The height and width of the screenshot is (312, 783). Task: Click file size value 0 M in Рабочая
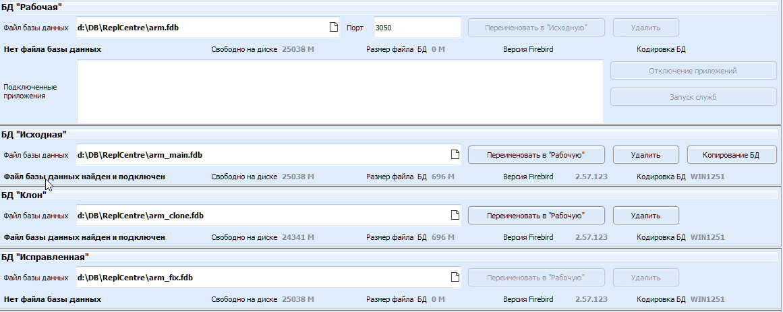pyautogui.click(x=438, y=49)
